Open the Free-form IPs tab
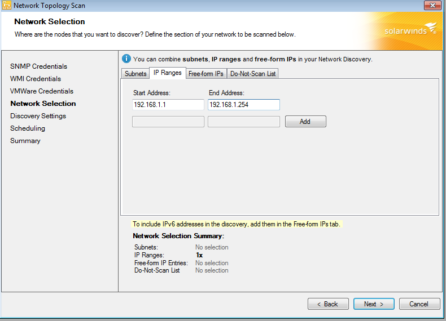 (206, 74)
